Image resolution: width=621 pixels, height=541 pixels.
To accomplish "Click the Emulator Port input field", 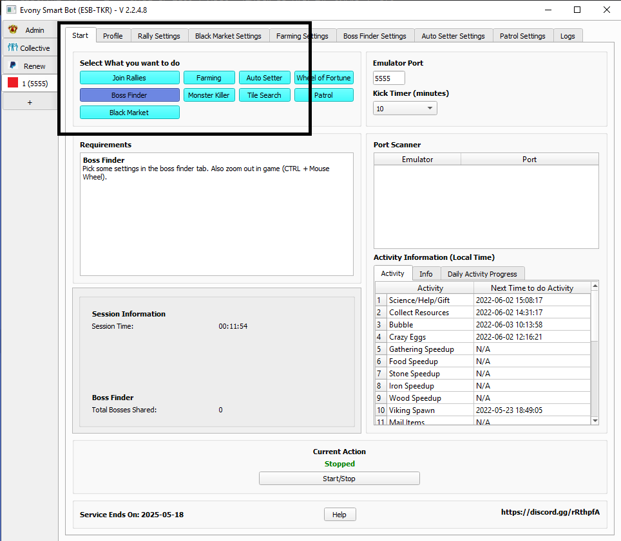I will [x=389, y=78].
